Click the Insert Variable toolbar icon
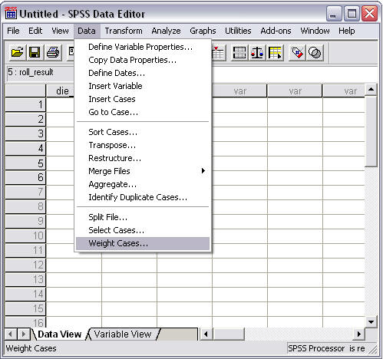Screen dimensions: 383x359 click(219, 53)
